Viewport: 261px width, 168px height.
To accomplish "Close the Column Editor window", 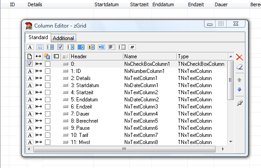I will [x=236, y=24].
